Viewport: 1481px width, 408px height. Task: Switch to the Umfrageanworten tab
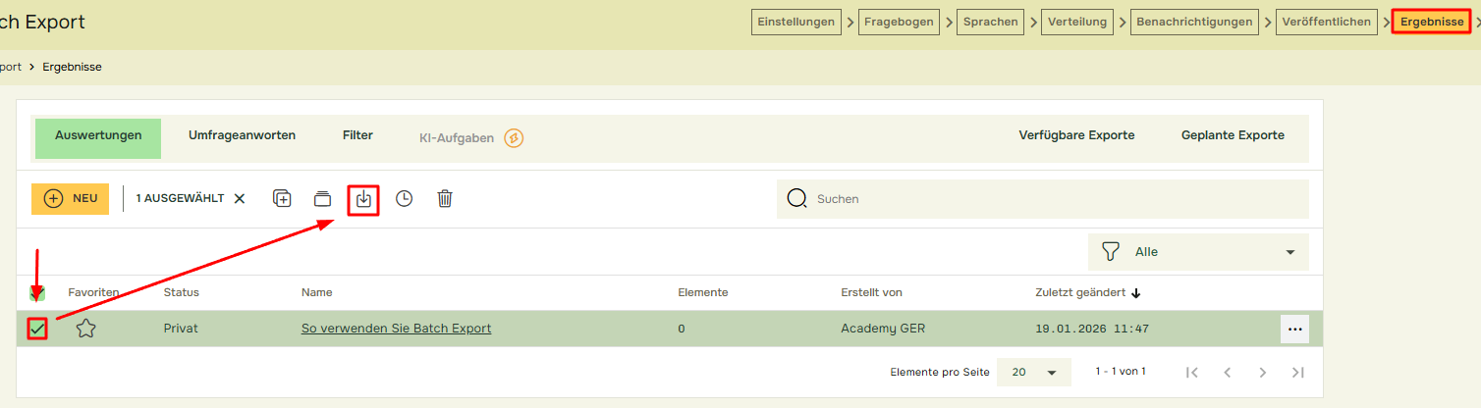(x=242, y=135)
